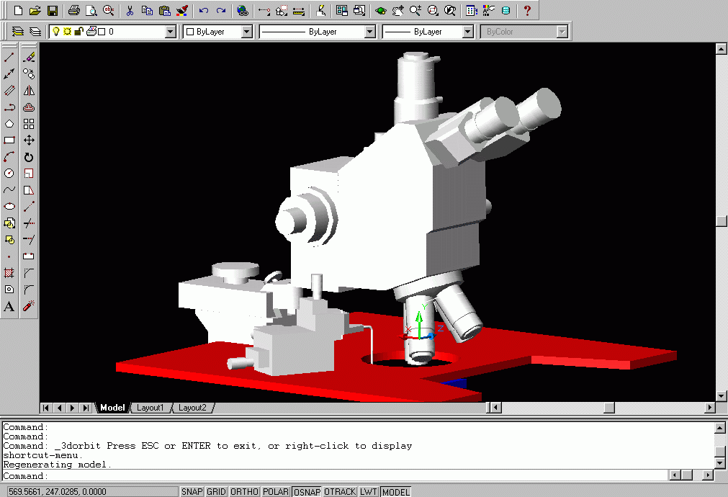Choose the Mirror tool
The image size is (728, 497).
point(29,91)
